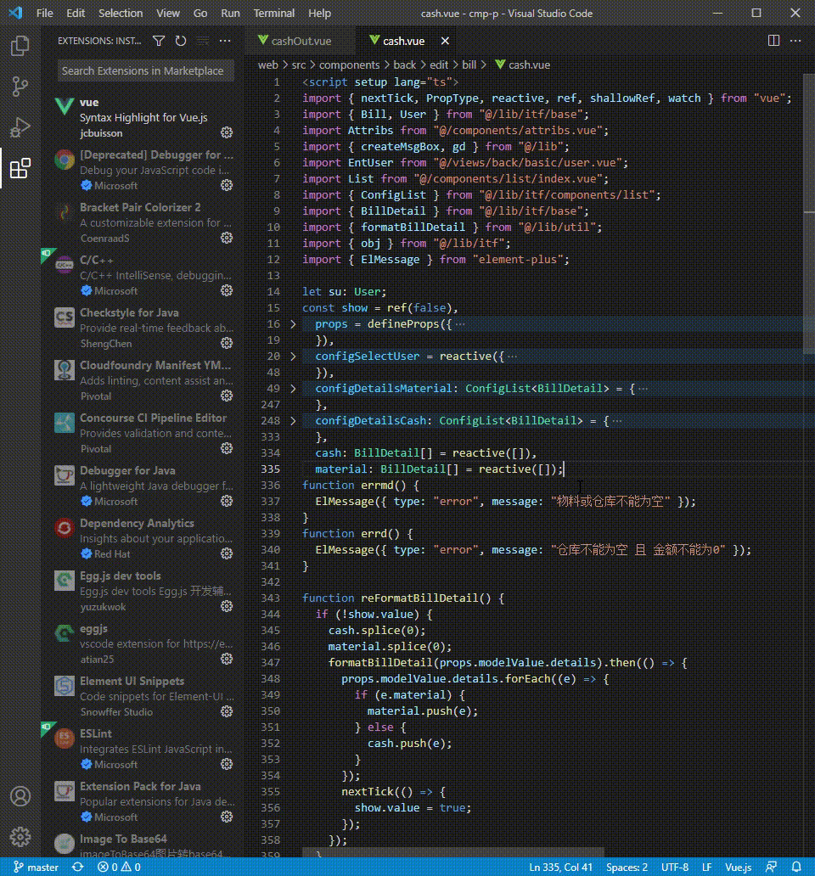
Task: Open the Help menu
Action: point(319,13)
